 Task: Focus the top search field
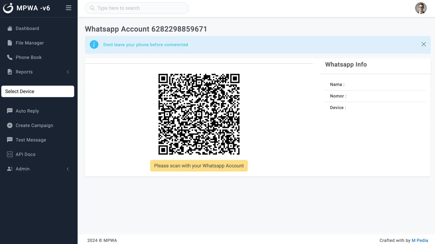click(x=137, y=8)
